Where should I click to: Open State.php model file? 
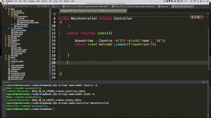tap(18, 32)
